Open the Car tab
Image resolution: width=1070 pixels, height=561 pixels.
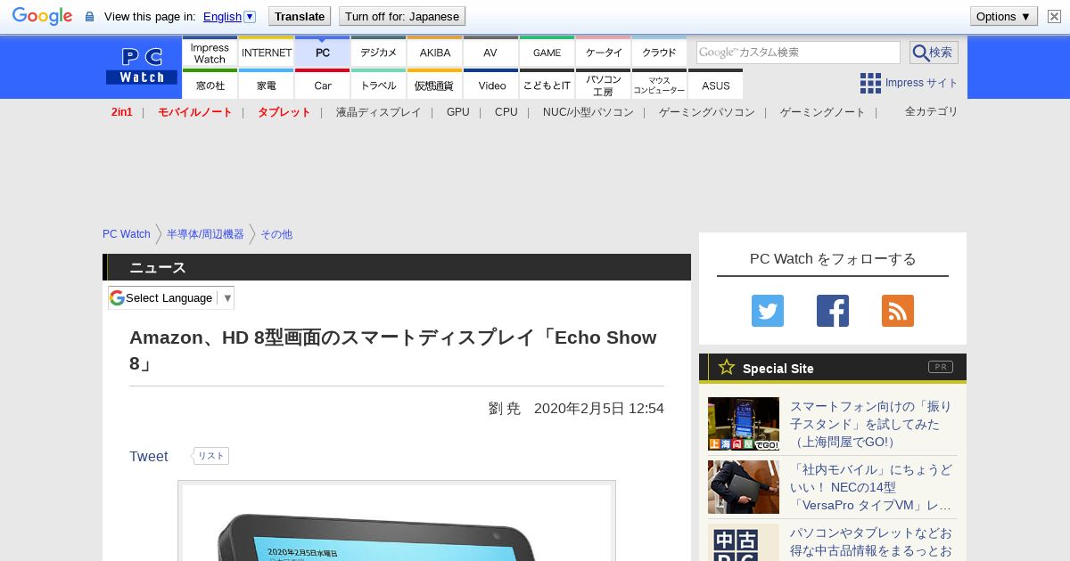pyautogui.click(x=323, y=85)
